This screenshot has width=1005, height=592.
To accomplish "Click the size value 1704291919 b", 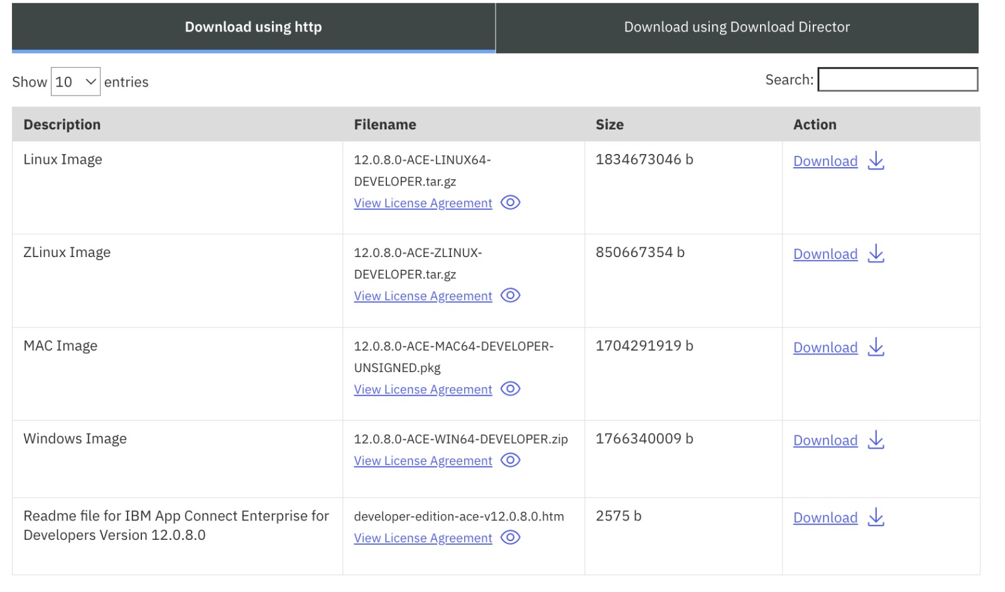I will [x=644, y=346].
